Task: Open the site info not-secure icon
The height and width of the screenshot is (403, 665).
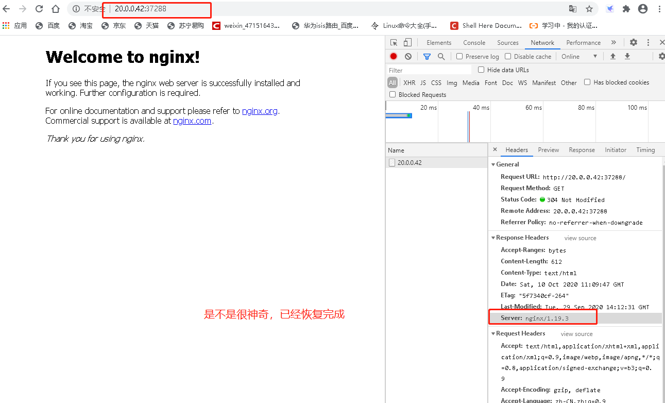Action: click(x=76, y=9)
